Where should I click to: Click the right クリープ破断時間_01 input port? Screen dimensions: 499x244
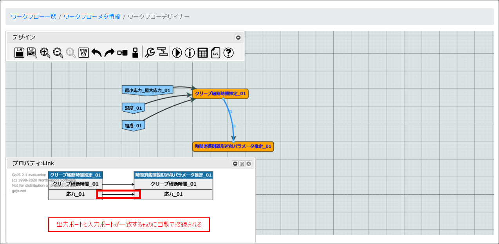click(174, 184)
